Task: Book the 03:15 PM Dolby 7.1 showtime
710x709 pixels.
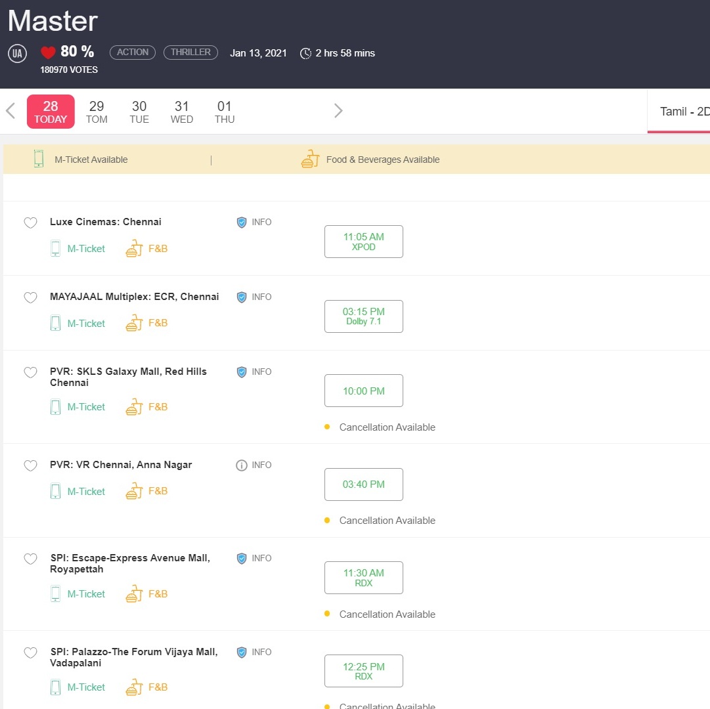Action: (364, 316)
